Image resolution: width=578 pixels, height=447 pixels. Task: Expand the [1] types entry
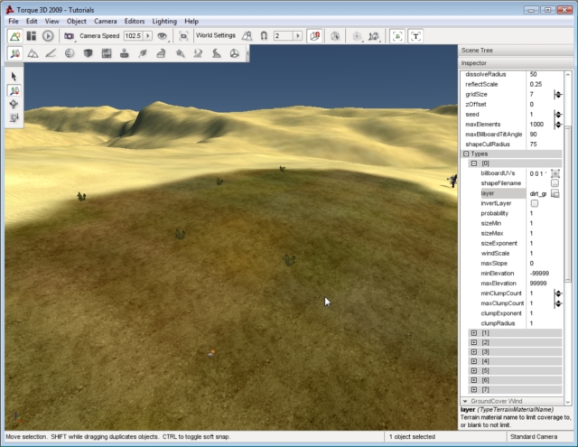point(473,333)
